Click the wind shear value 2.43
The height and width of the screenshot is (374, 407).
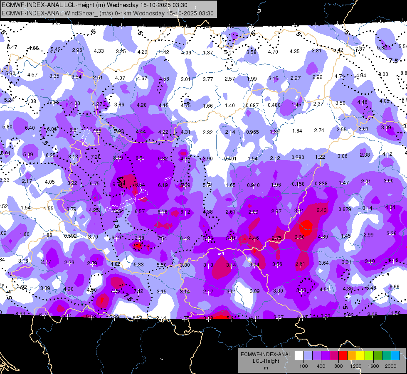click(322, 210)
